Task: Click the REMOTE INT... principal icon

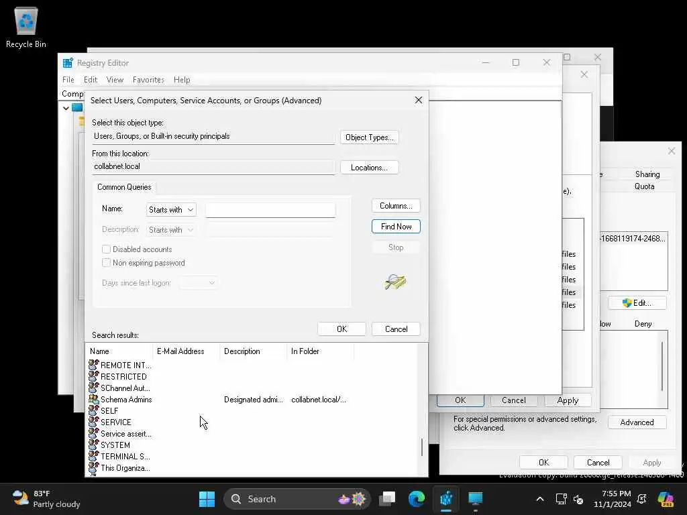Action: pos(93,365)
